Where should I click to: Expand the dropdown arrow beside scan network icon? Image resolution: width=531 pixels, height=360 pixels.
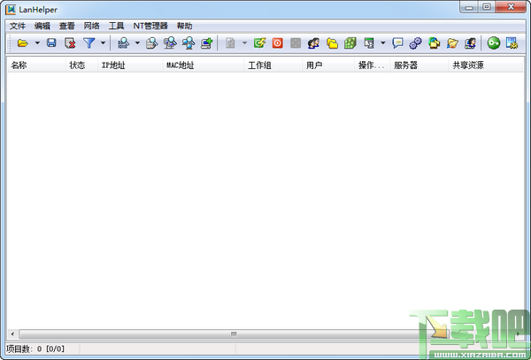(137, 43)
